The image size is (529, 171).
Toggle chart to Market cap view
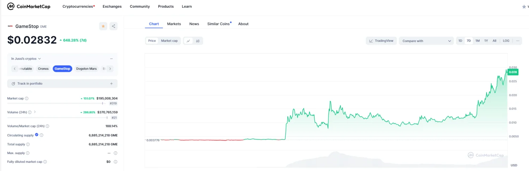pos(169,41)
